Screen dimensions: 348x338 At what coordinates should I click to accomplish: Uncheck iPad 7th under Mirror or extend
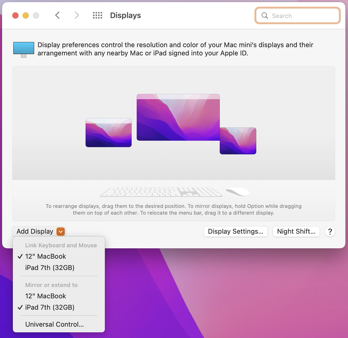59,307
